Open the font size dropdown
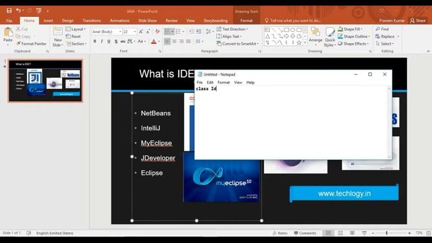The height and width of the screenshot is (243, 432). (135, 32)
